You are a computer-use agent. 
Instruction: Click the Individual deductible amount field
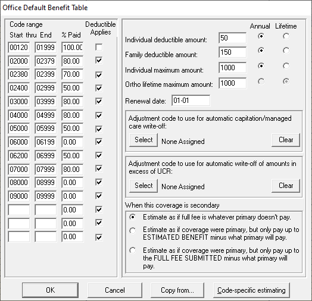click(232, 38)
